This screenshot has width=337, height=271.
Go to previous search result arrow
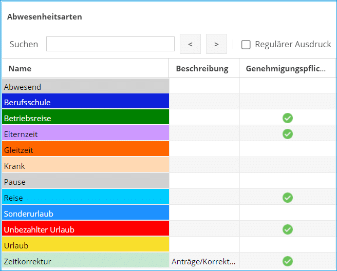(190, 44)
